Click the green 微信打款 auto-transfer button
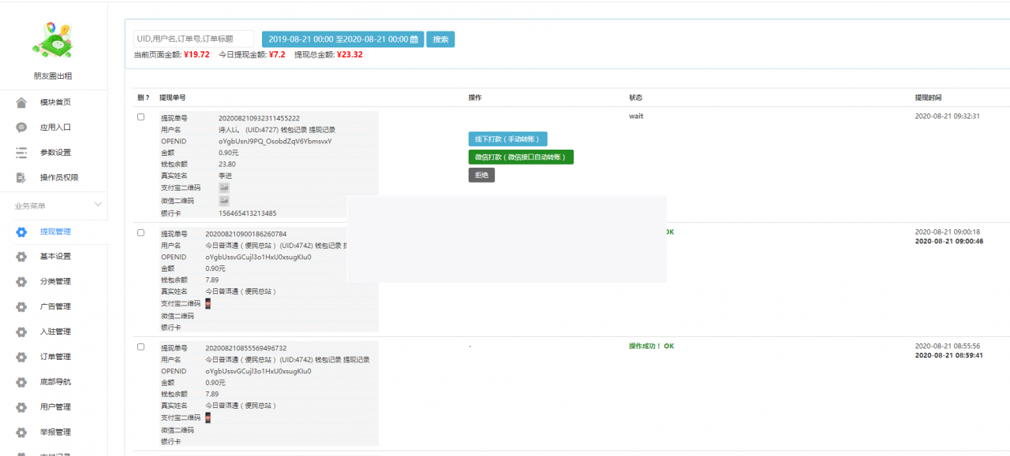Screen dimensions: 1010x456 521,158
